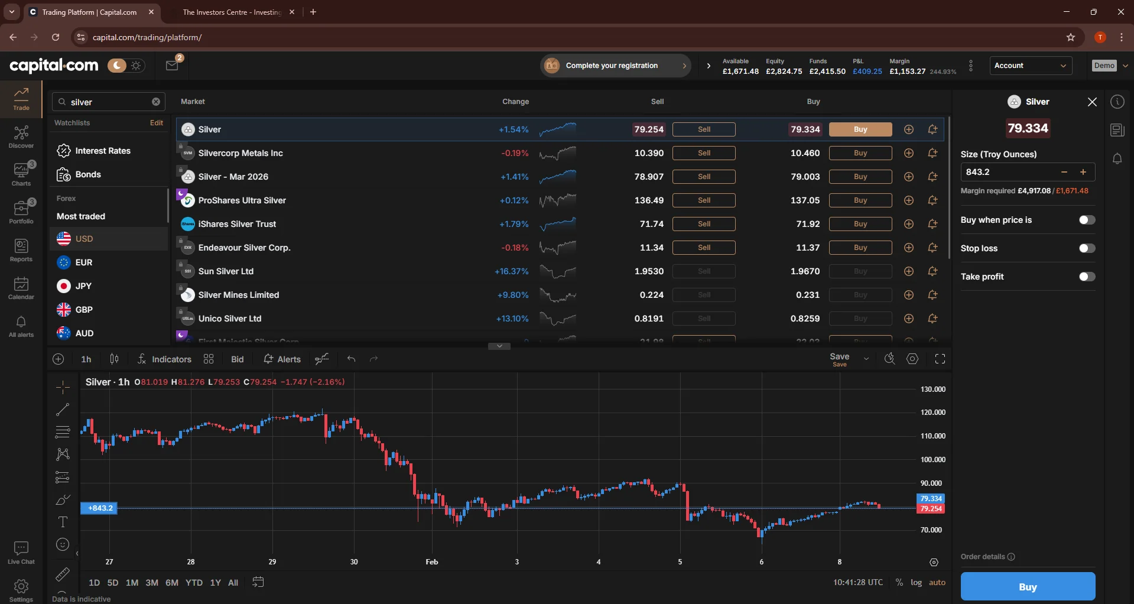Select the measure ruler tool
Image resolution: width=1134 pixels, height=604 pixels.
[x=63, y=574]
